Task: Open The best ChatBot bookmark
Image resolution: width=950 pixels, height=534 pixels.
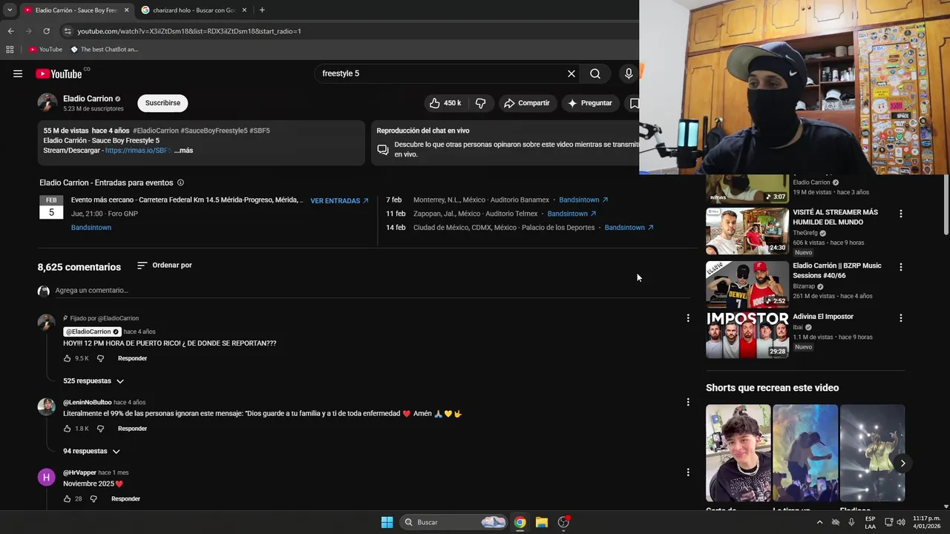Action: point(104,50)
